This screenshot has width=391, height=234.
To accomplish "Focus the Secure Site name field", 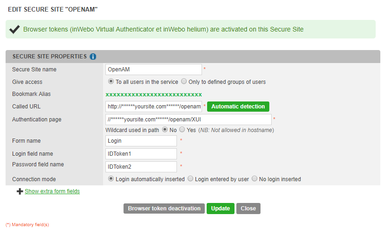I will (154, 70).
